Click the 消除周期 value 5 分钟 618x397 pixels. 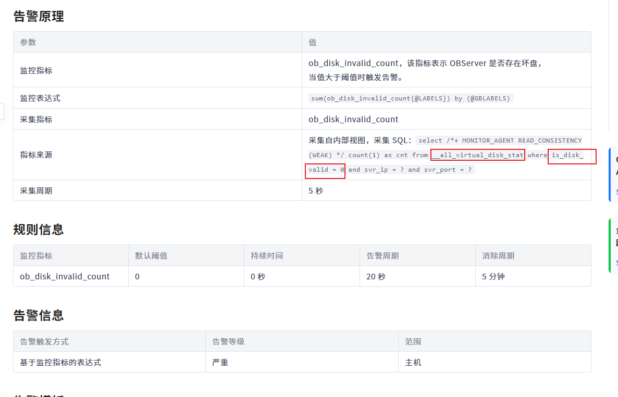[493, 276]
